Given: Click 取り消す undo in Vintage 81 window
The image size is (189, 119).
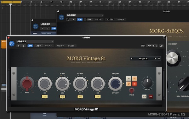Looking at the screenshot, I should (x=60, y=46).
